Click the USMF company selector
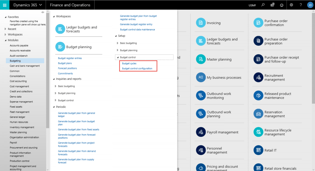 click(x=253, y=5)
